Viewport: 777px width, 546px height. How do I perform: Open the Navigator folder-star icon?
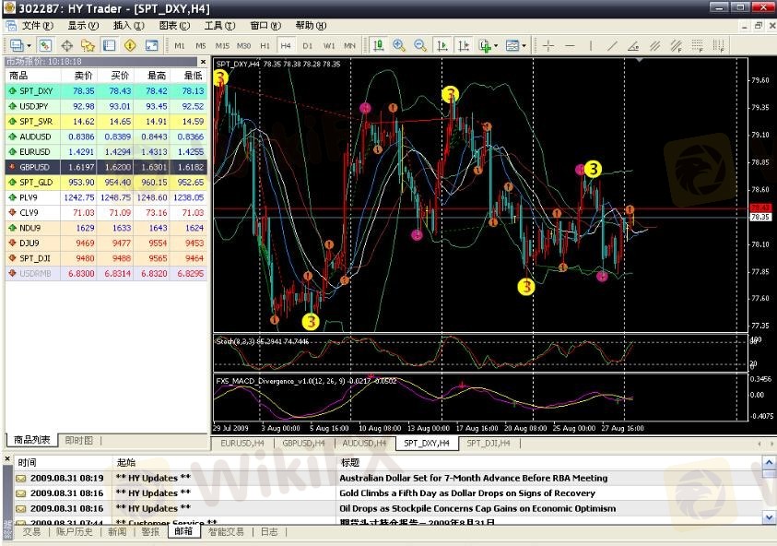(x=88, y=45)
